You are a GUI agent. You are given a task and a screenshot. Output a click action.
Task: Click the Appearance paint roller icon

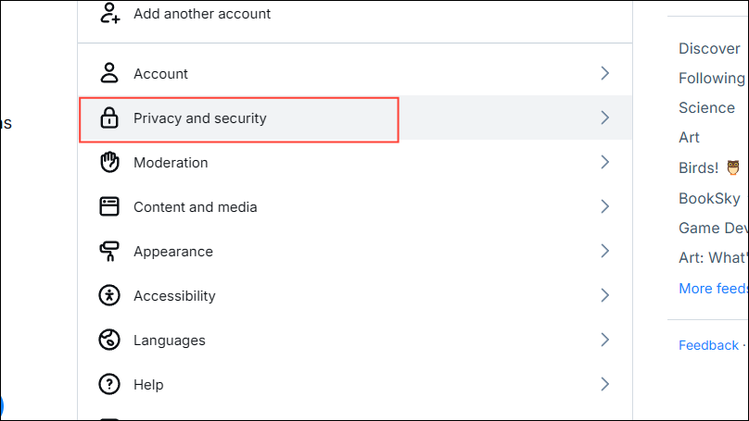[109, 251]
